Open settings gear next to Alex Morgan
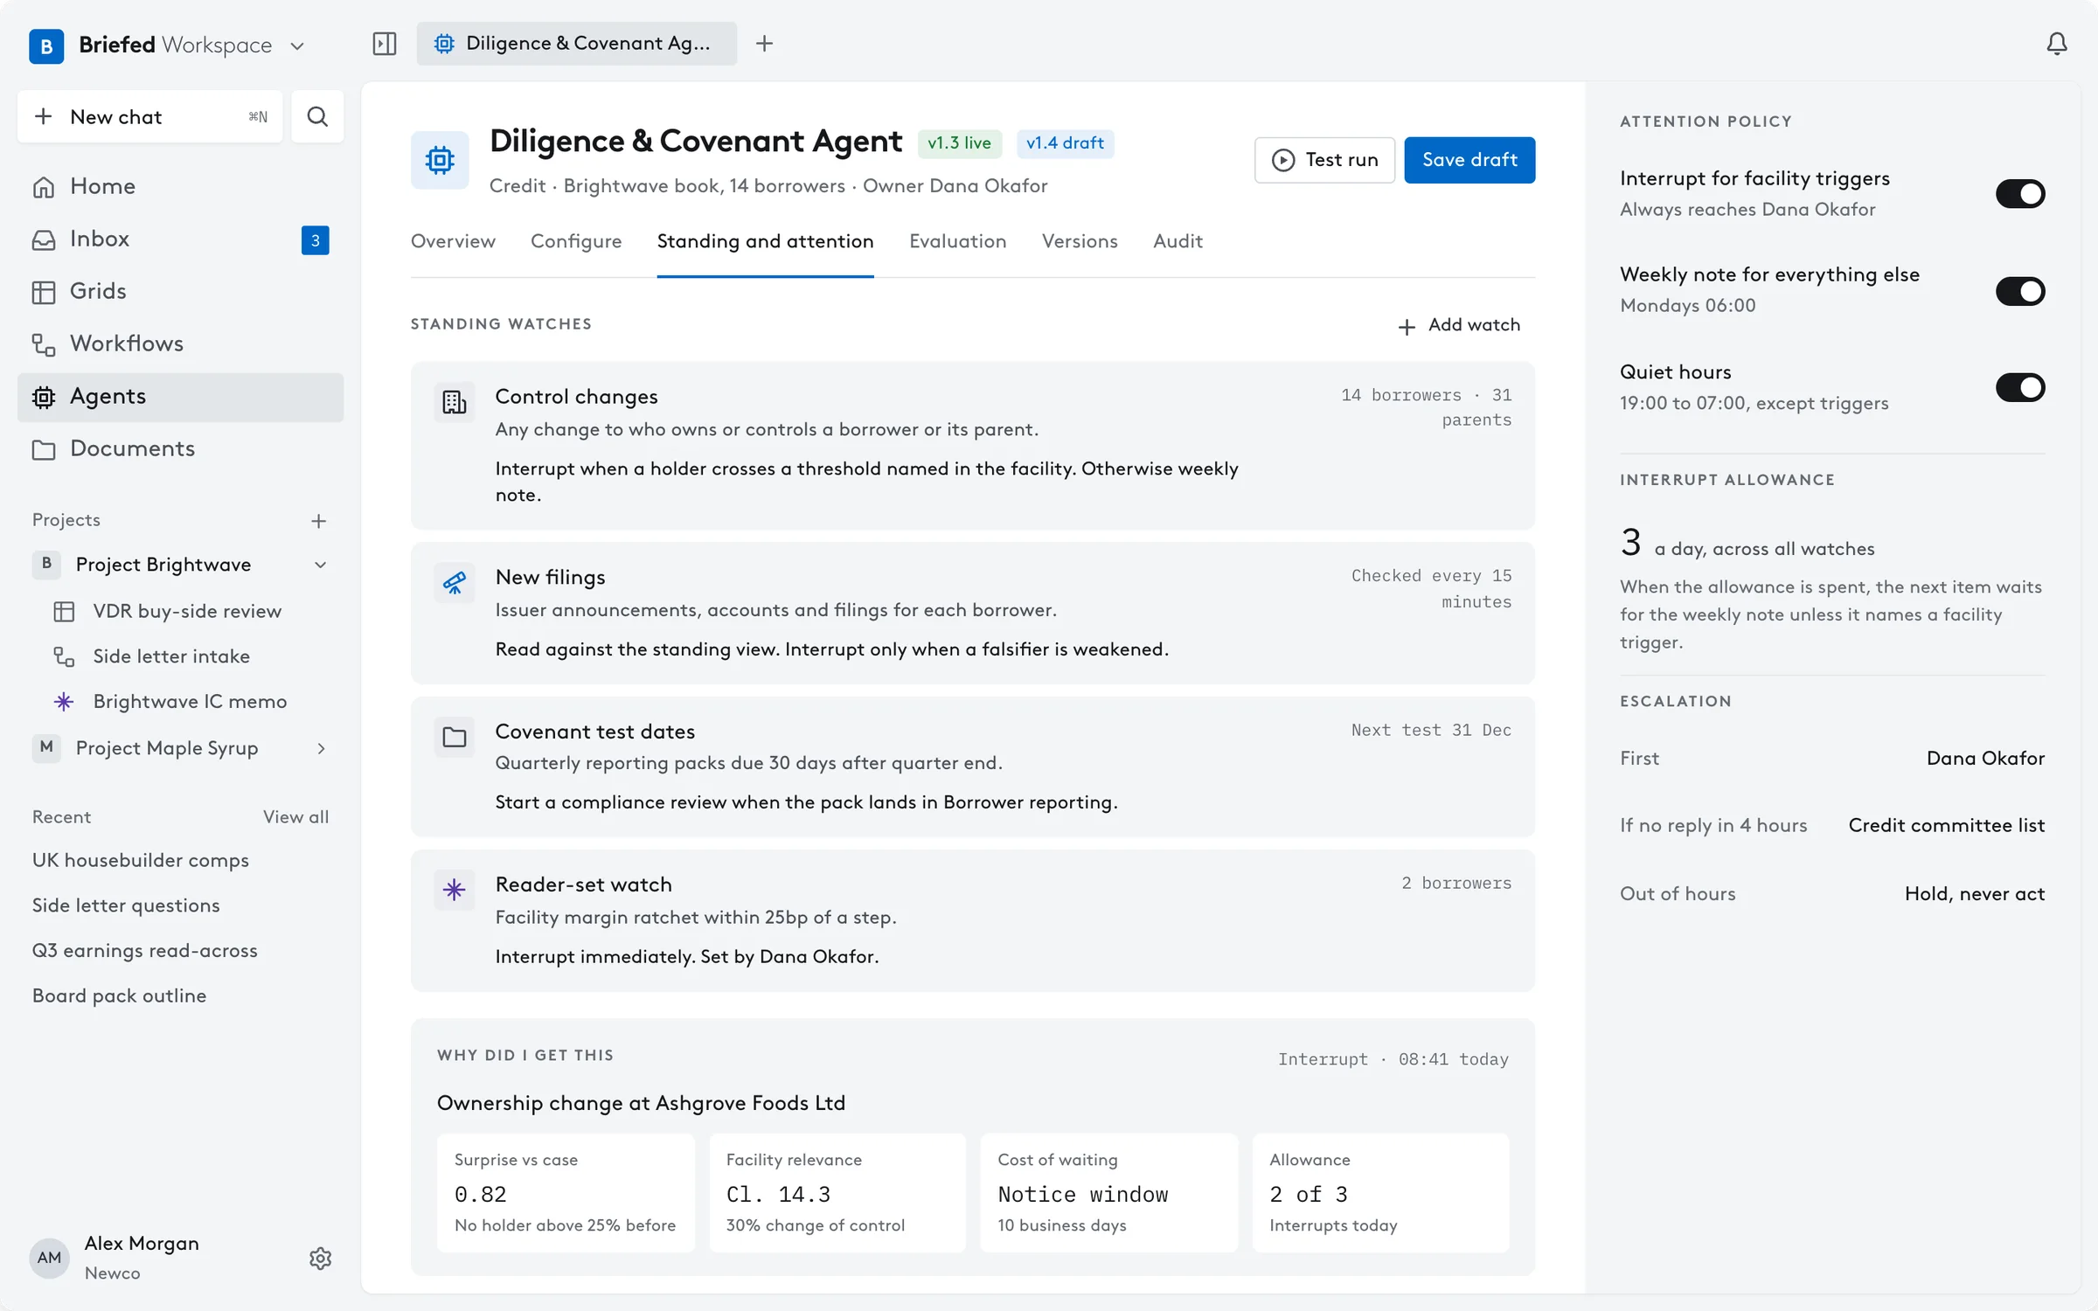This screenshot has width=2098, height=1311. 321,1258
